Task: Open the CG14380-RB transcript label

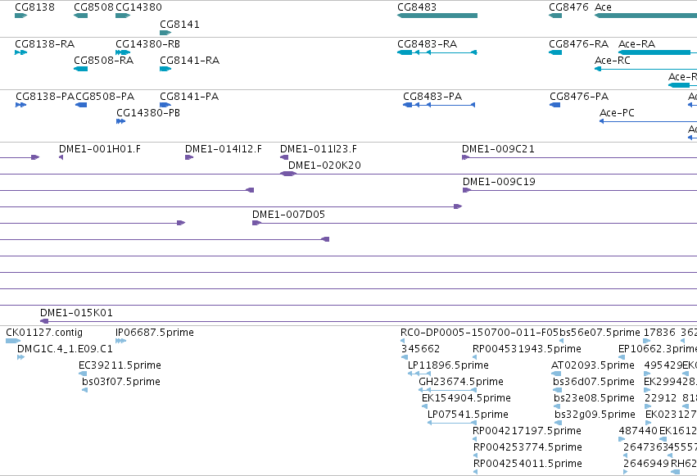Action: click(147, 44)
